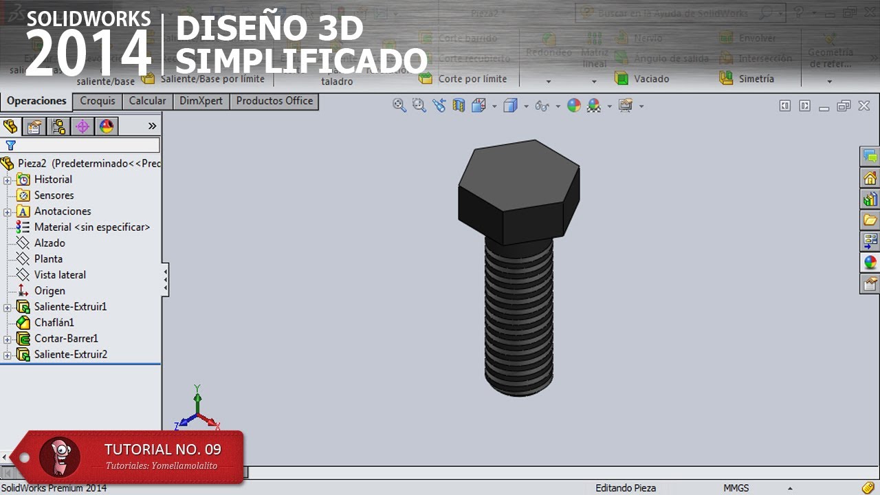Click the tag icon in status bar
The image size is (880, 495).
point(868,487)
